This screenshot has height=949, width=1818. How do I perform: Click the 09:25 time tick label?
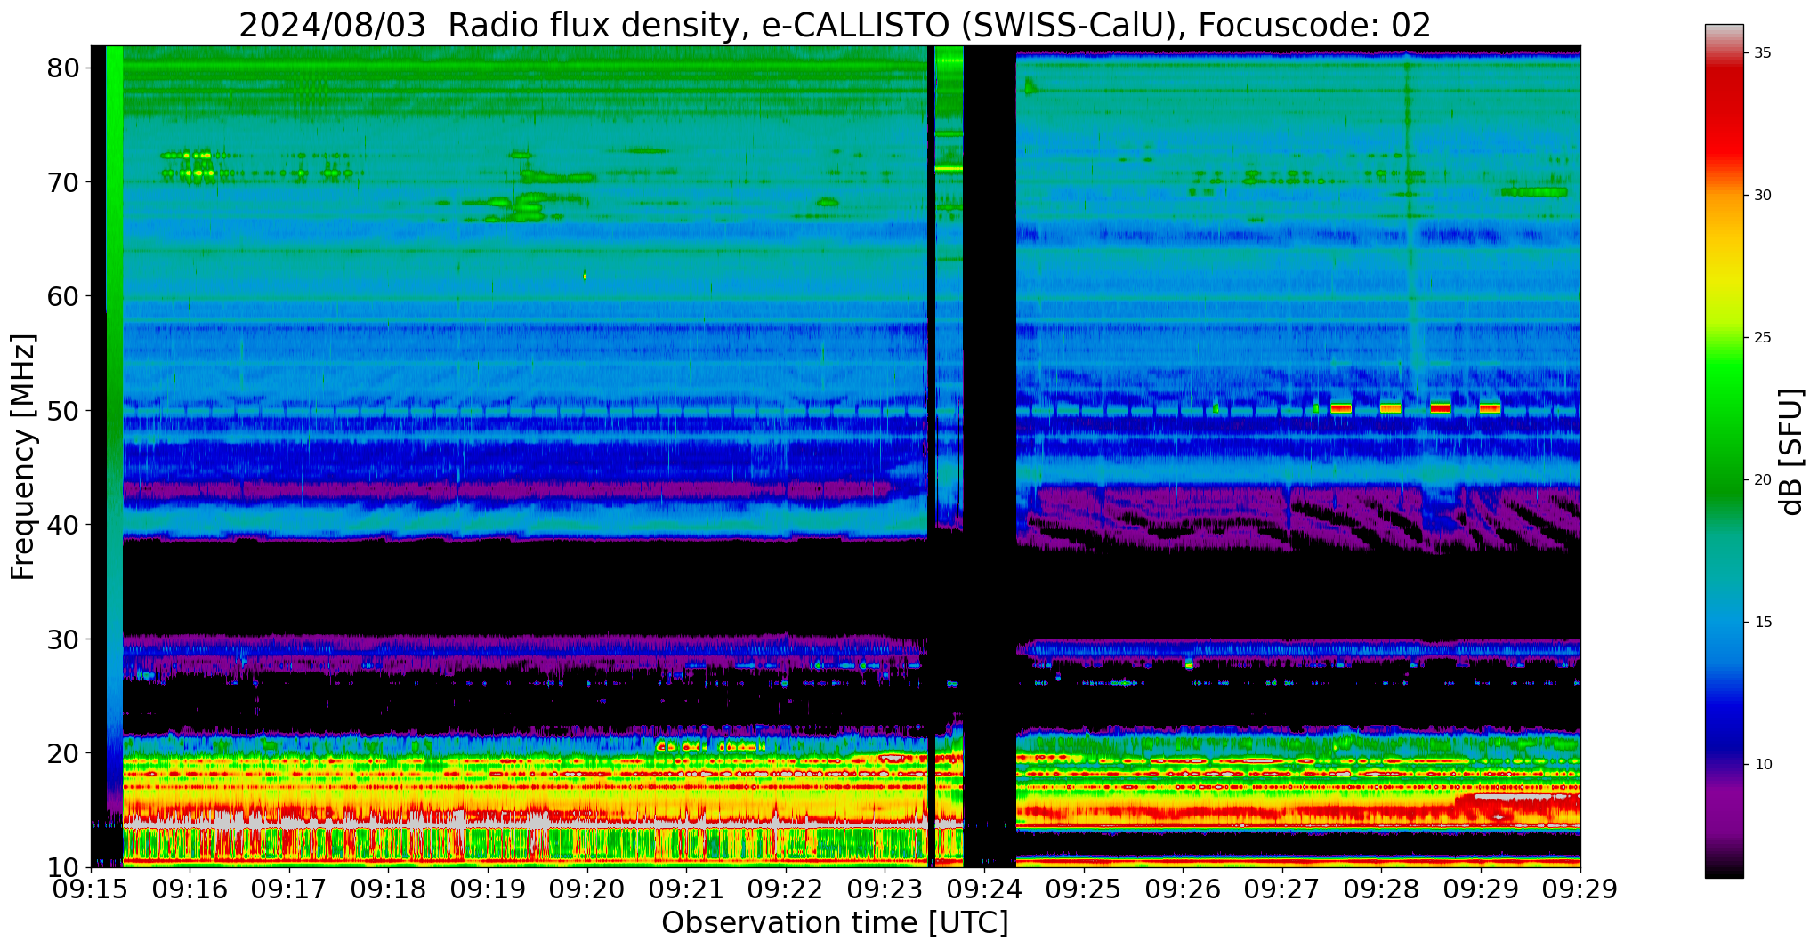[1084, 889]
